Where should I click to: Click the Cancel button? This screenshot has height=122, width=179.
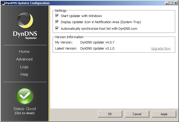[x=137, y=114]
